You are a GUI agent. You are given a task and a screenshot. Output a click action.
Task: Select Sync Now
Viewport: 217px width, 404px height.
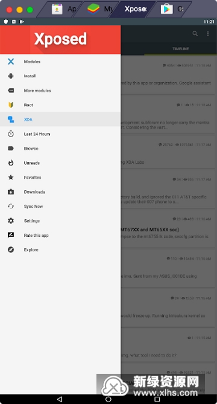coord(60,206)
